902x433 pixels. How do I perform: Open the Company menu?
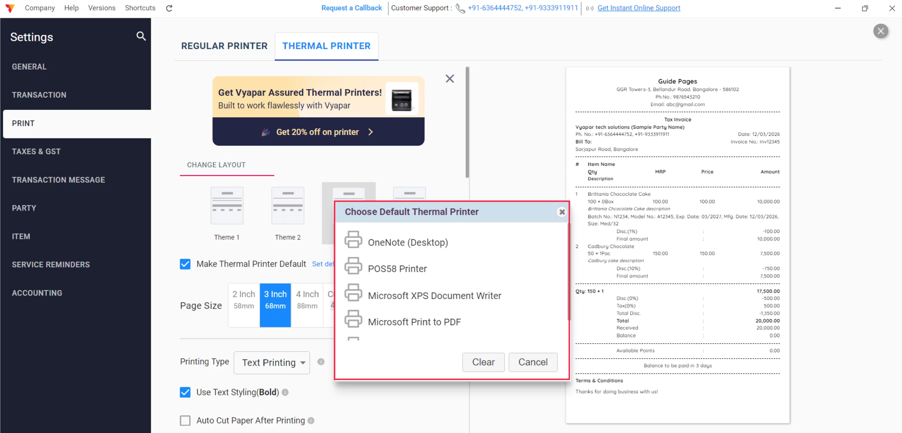click(x=40, y=8)
